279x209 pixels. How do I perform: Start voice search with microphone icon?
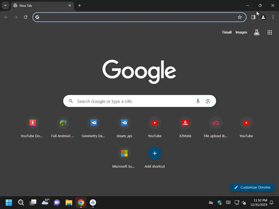coord(198,101)
